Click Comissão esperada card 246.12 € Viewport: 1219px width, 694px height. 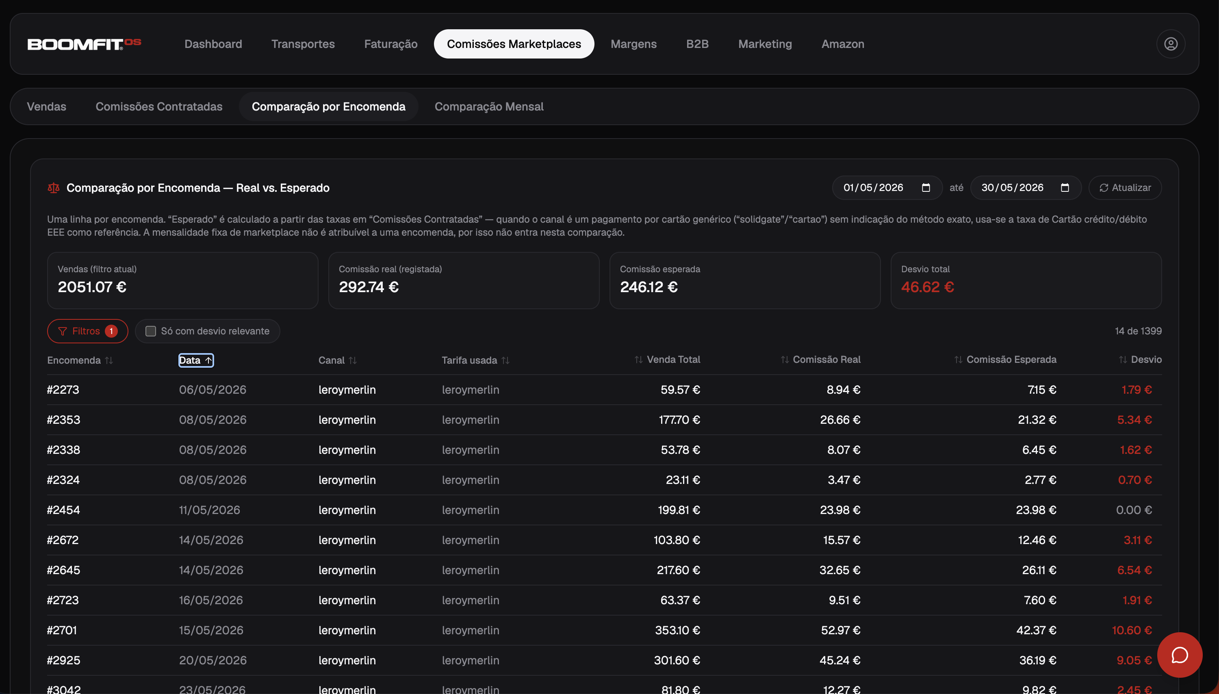point(745,281)
